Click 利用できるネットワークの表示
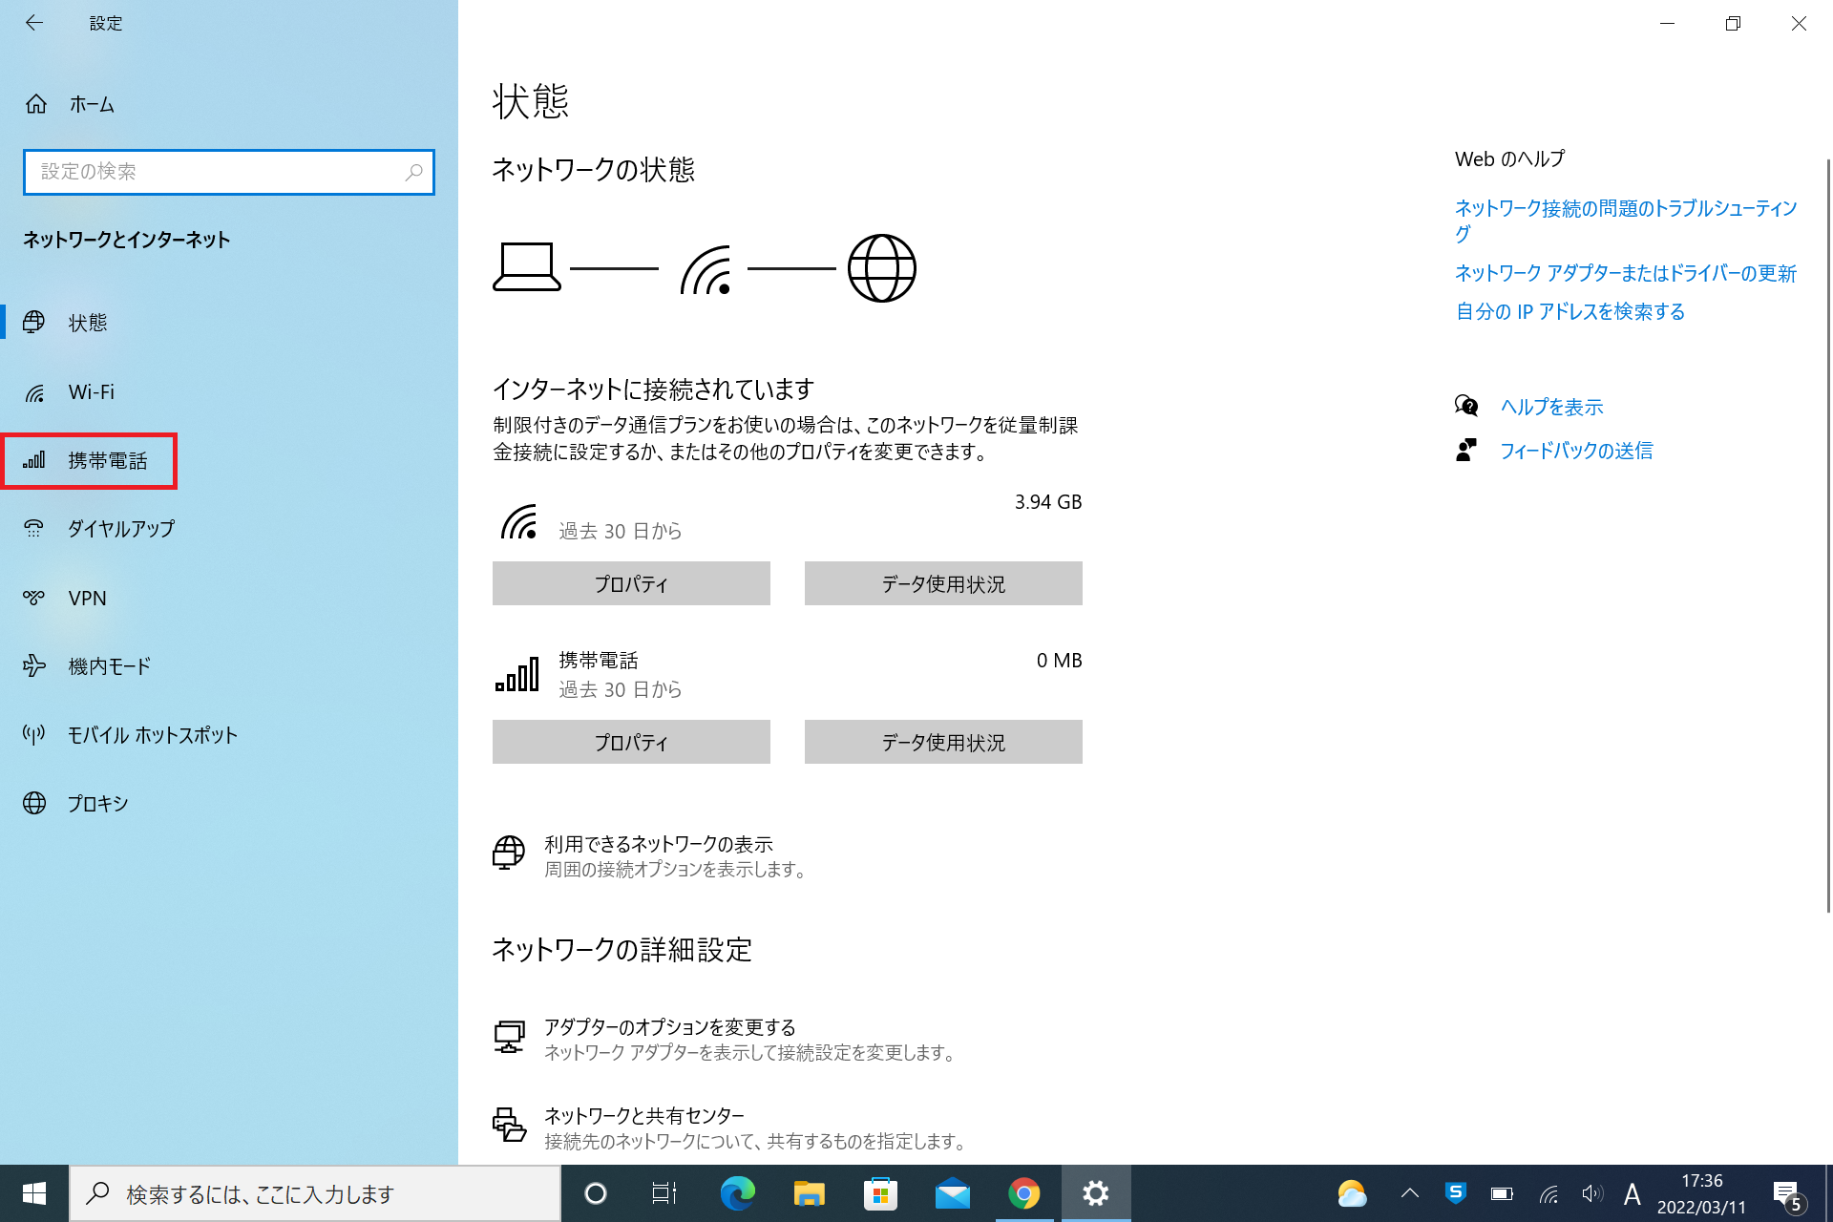This screenshot has width=1833, height=1222. click(x=659, y=844)
